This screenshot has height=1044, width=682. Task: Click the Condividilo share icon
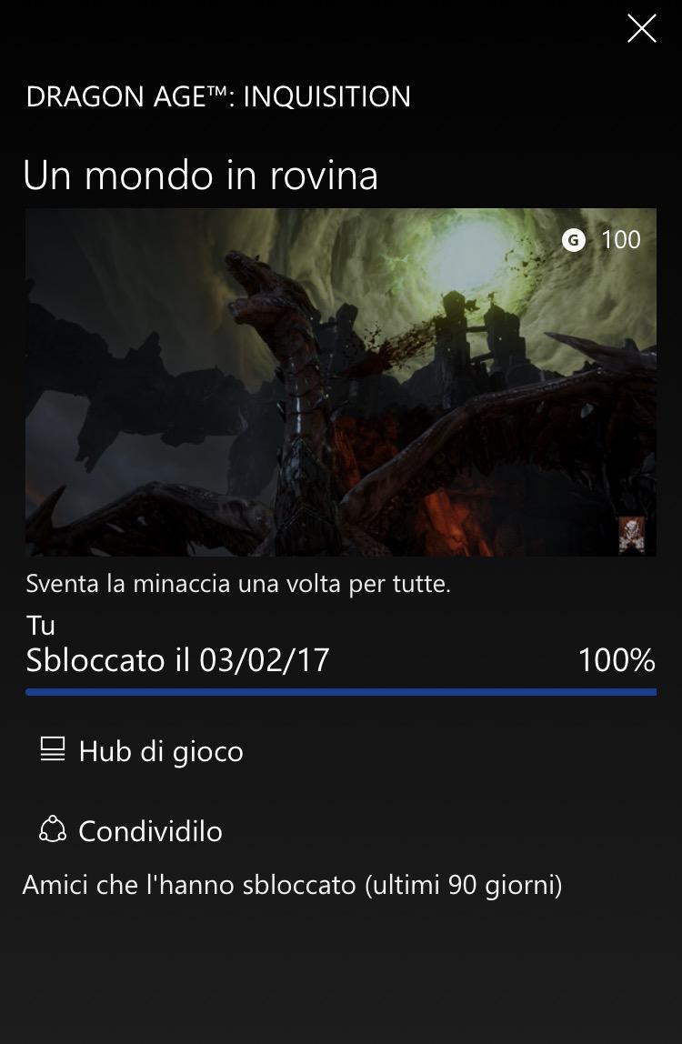53,830
